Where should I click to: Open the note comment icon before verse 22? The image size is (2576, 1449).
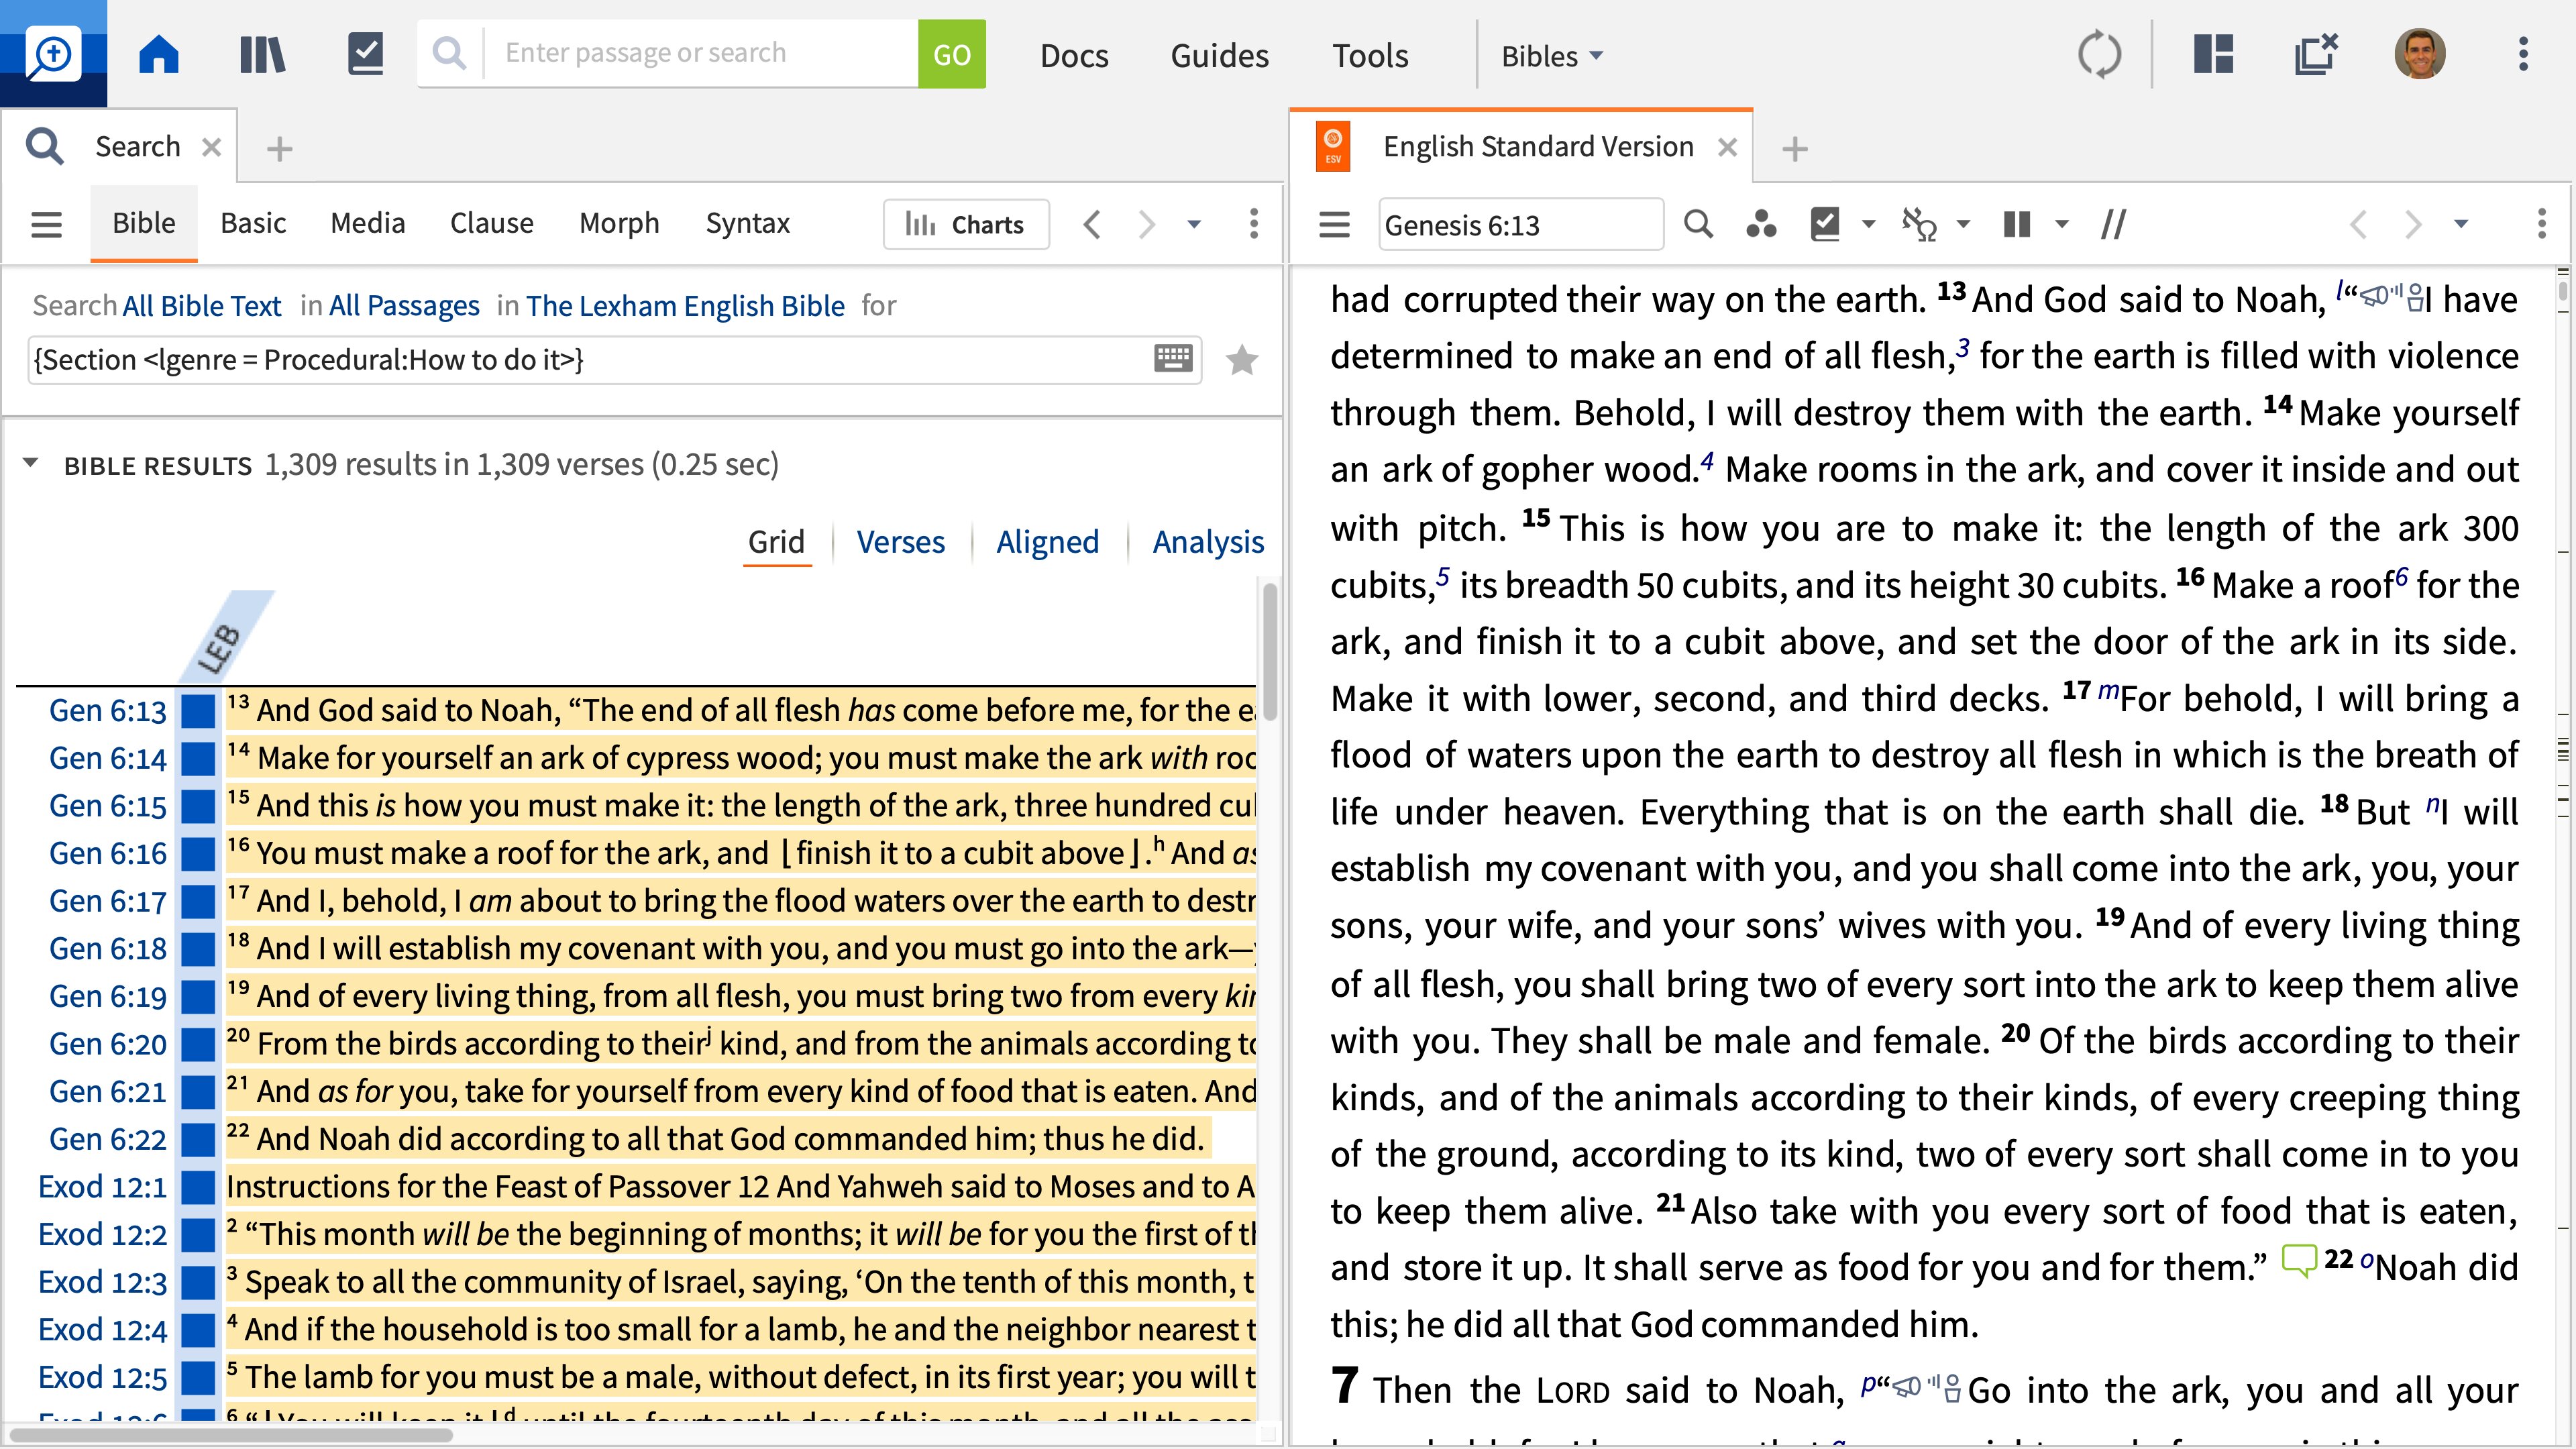click(x=2298, y=1261)
